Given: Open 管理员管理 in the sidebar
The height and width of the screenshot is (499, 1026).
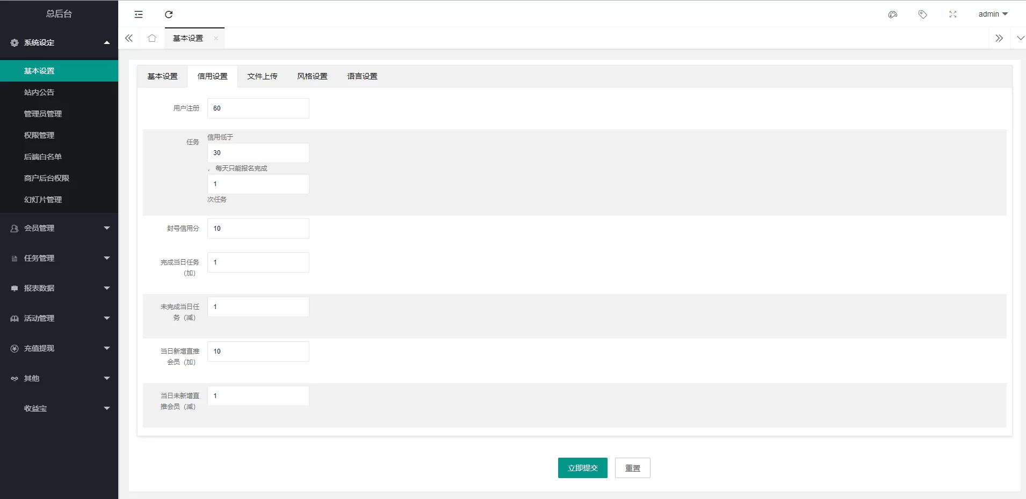Looking at the screenshot, I should point(59,114).
